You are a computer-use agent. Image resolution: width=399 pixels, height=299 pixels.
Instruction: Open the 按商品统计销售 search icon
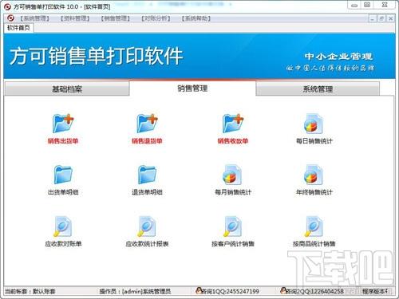(314, 226)
